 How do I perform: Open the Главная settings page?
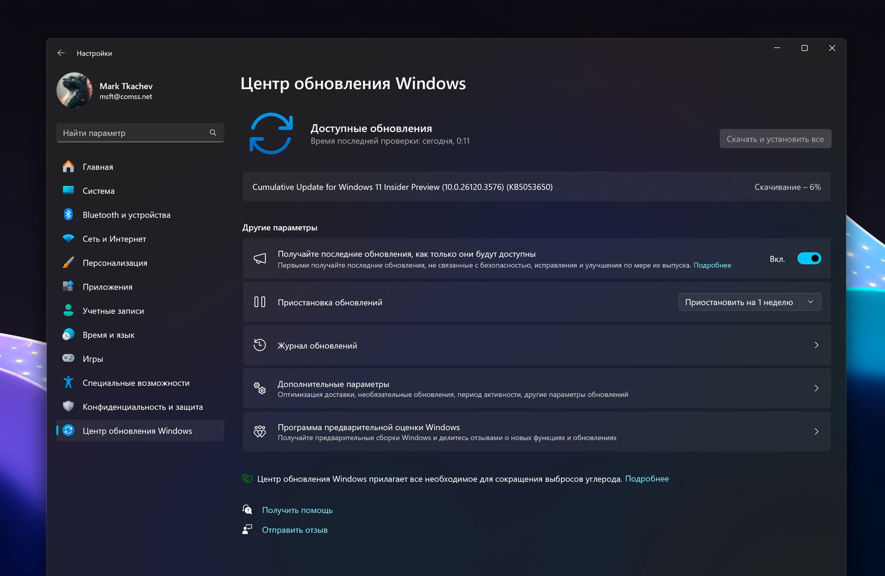pyautogui.click(x=140, y=167)
